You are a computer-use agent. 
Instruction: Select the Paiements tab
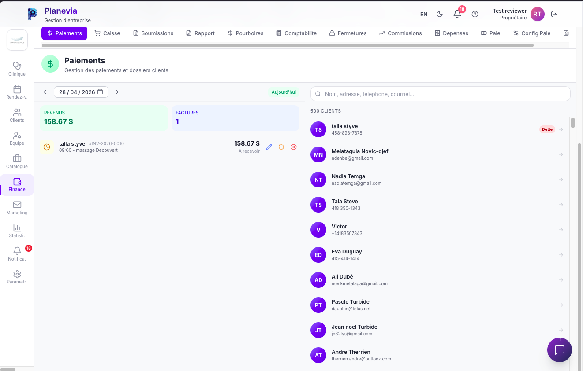64,33
